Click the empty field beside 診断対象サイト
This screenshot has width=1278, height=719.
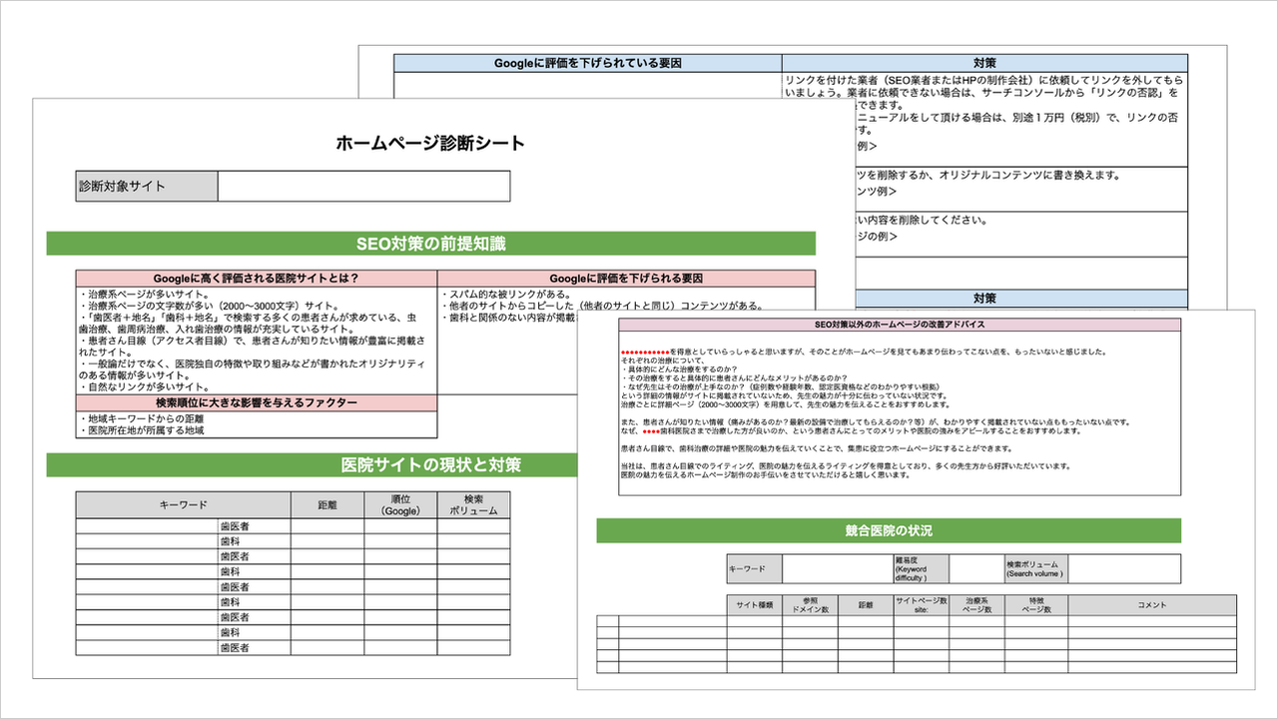[x=363, y=186]
